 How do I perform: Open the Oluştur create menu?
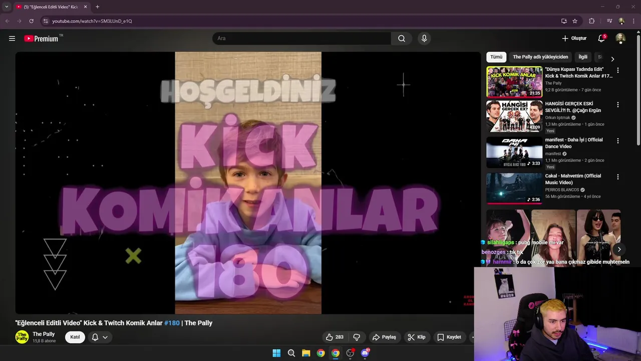(574, 38)
